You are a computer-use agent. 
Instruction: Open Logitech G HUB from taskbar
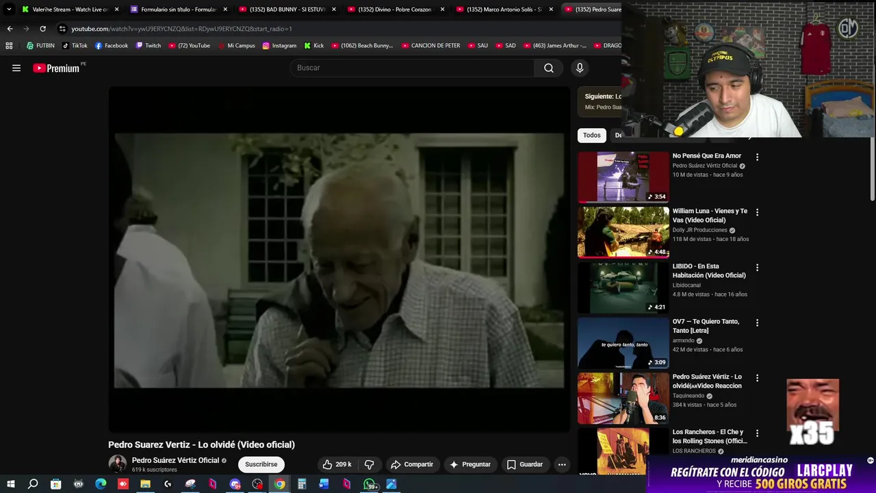click(168, 484)
